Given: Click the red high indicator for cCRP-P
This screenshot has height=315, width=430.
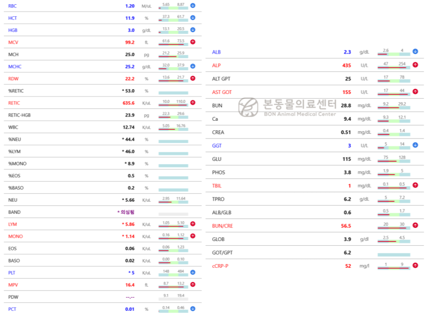Looking at the screenshot, I should pyautogui.click(x=415, y=266).
